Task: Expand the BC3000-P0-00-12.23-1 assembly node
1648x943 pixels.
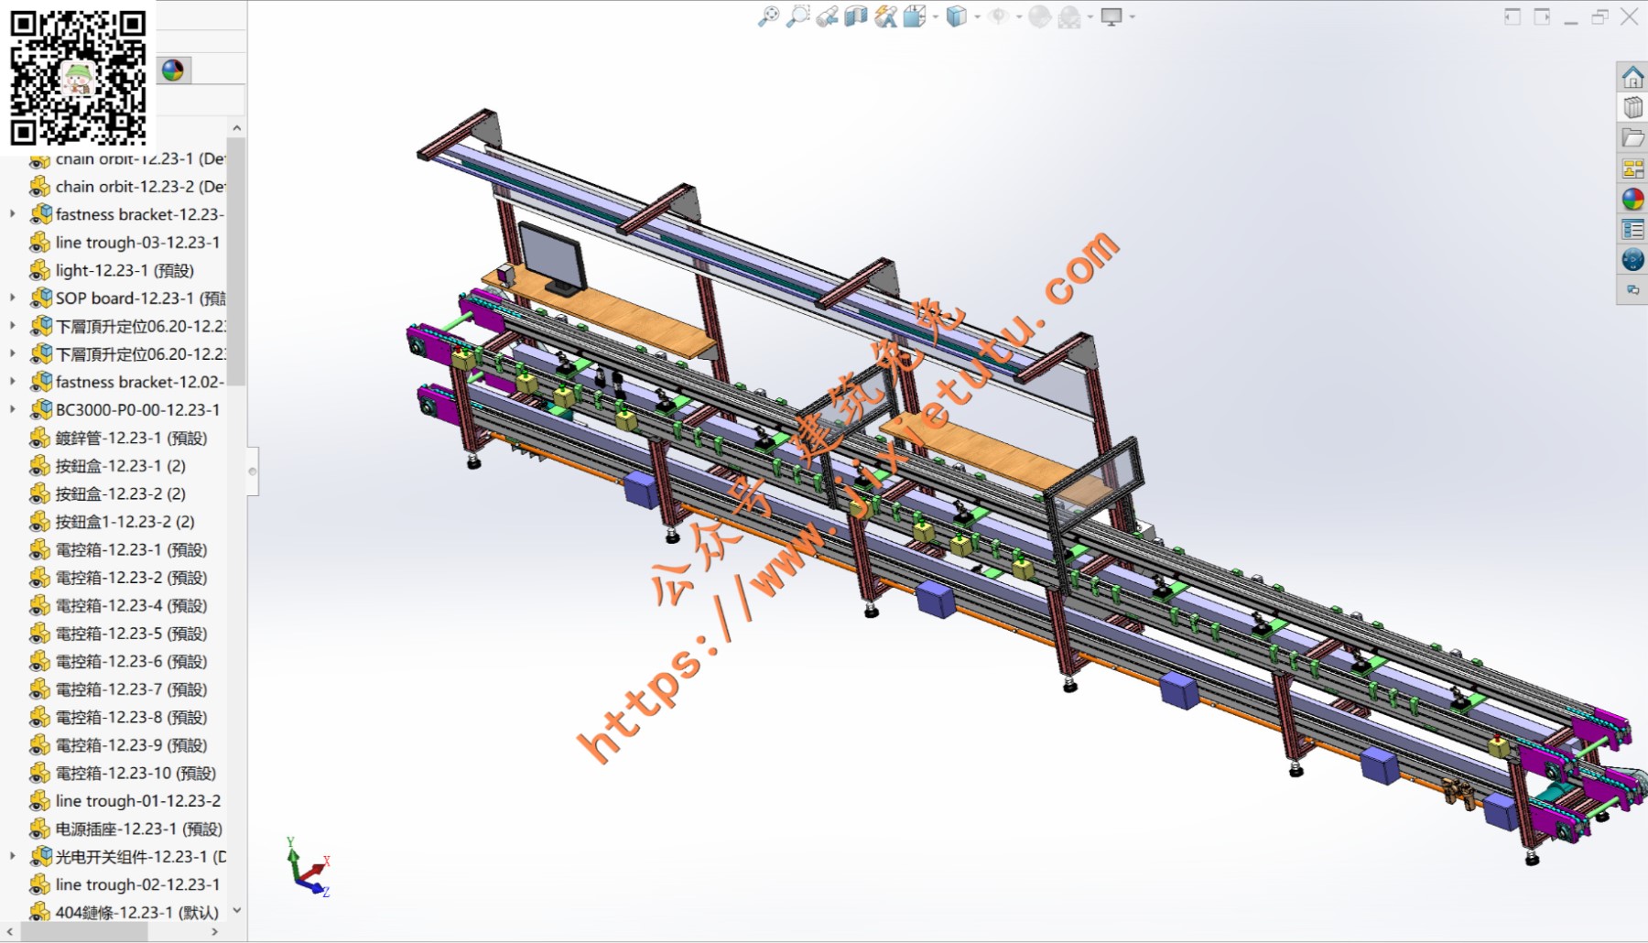Action: click(x=12, y=410)
